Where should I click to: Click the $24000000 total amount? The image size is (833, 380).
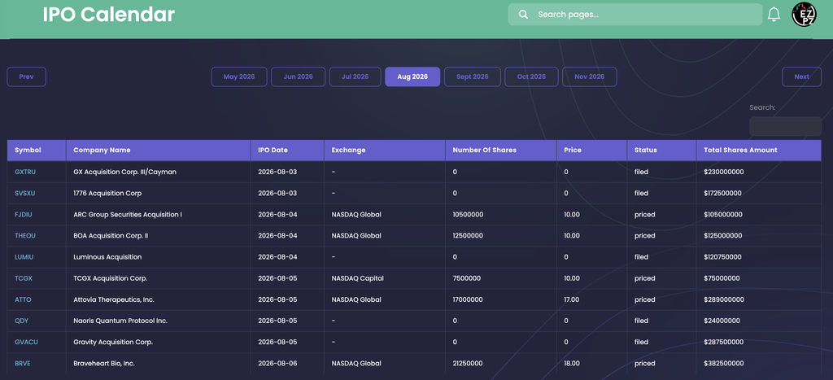pyautogui.click(x=722, y=321)
